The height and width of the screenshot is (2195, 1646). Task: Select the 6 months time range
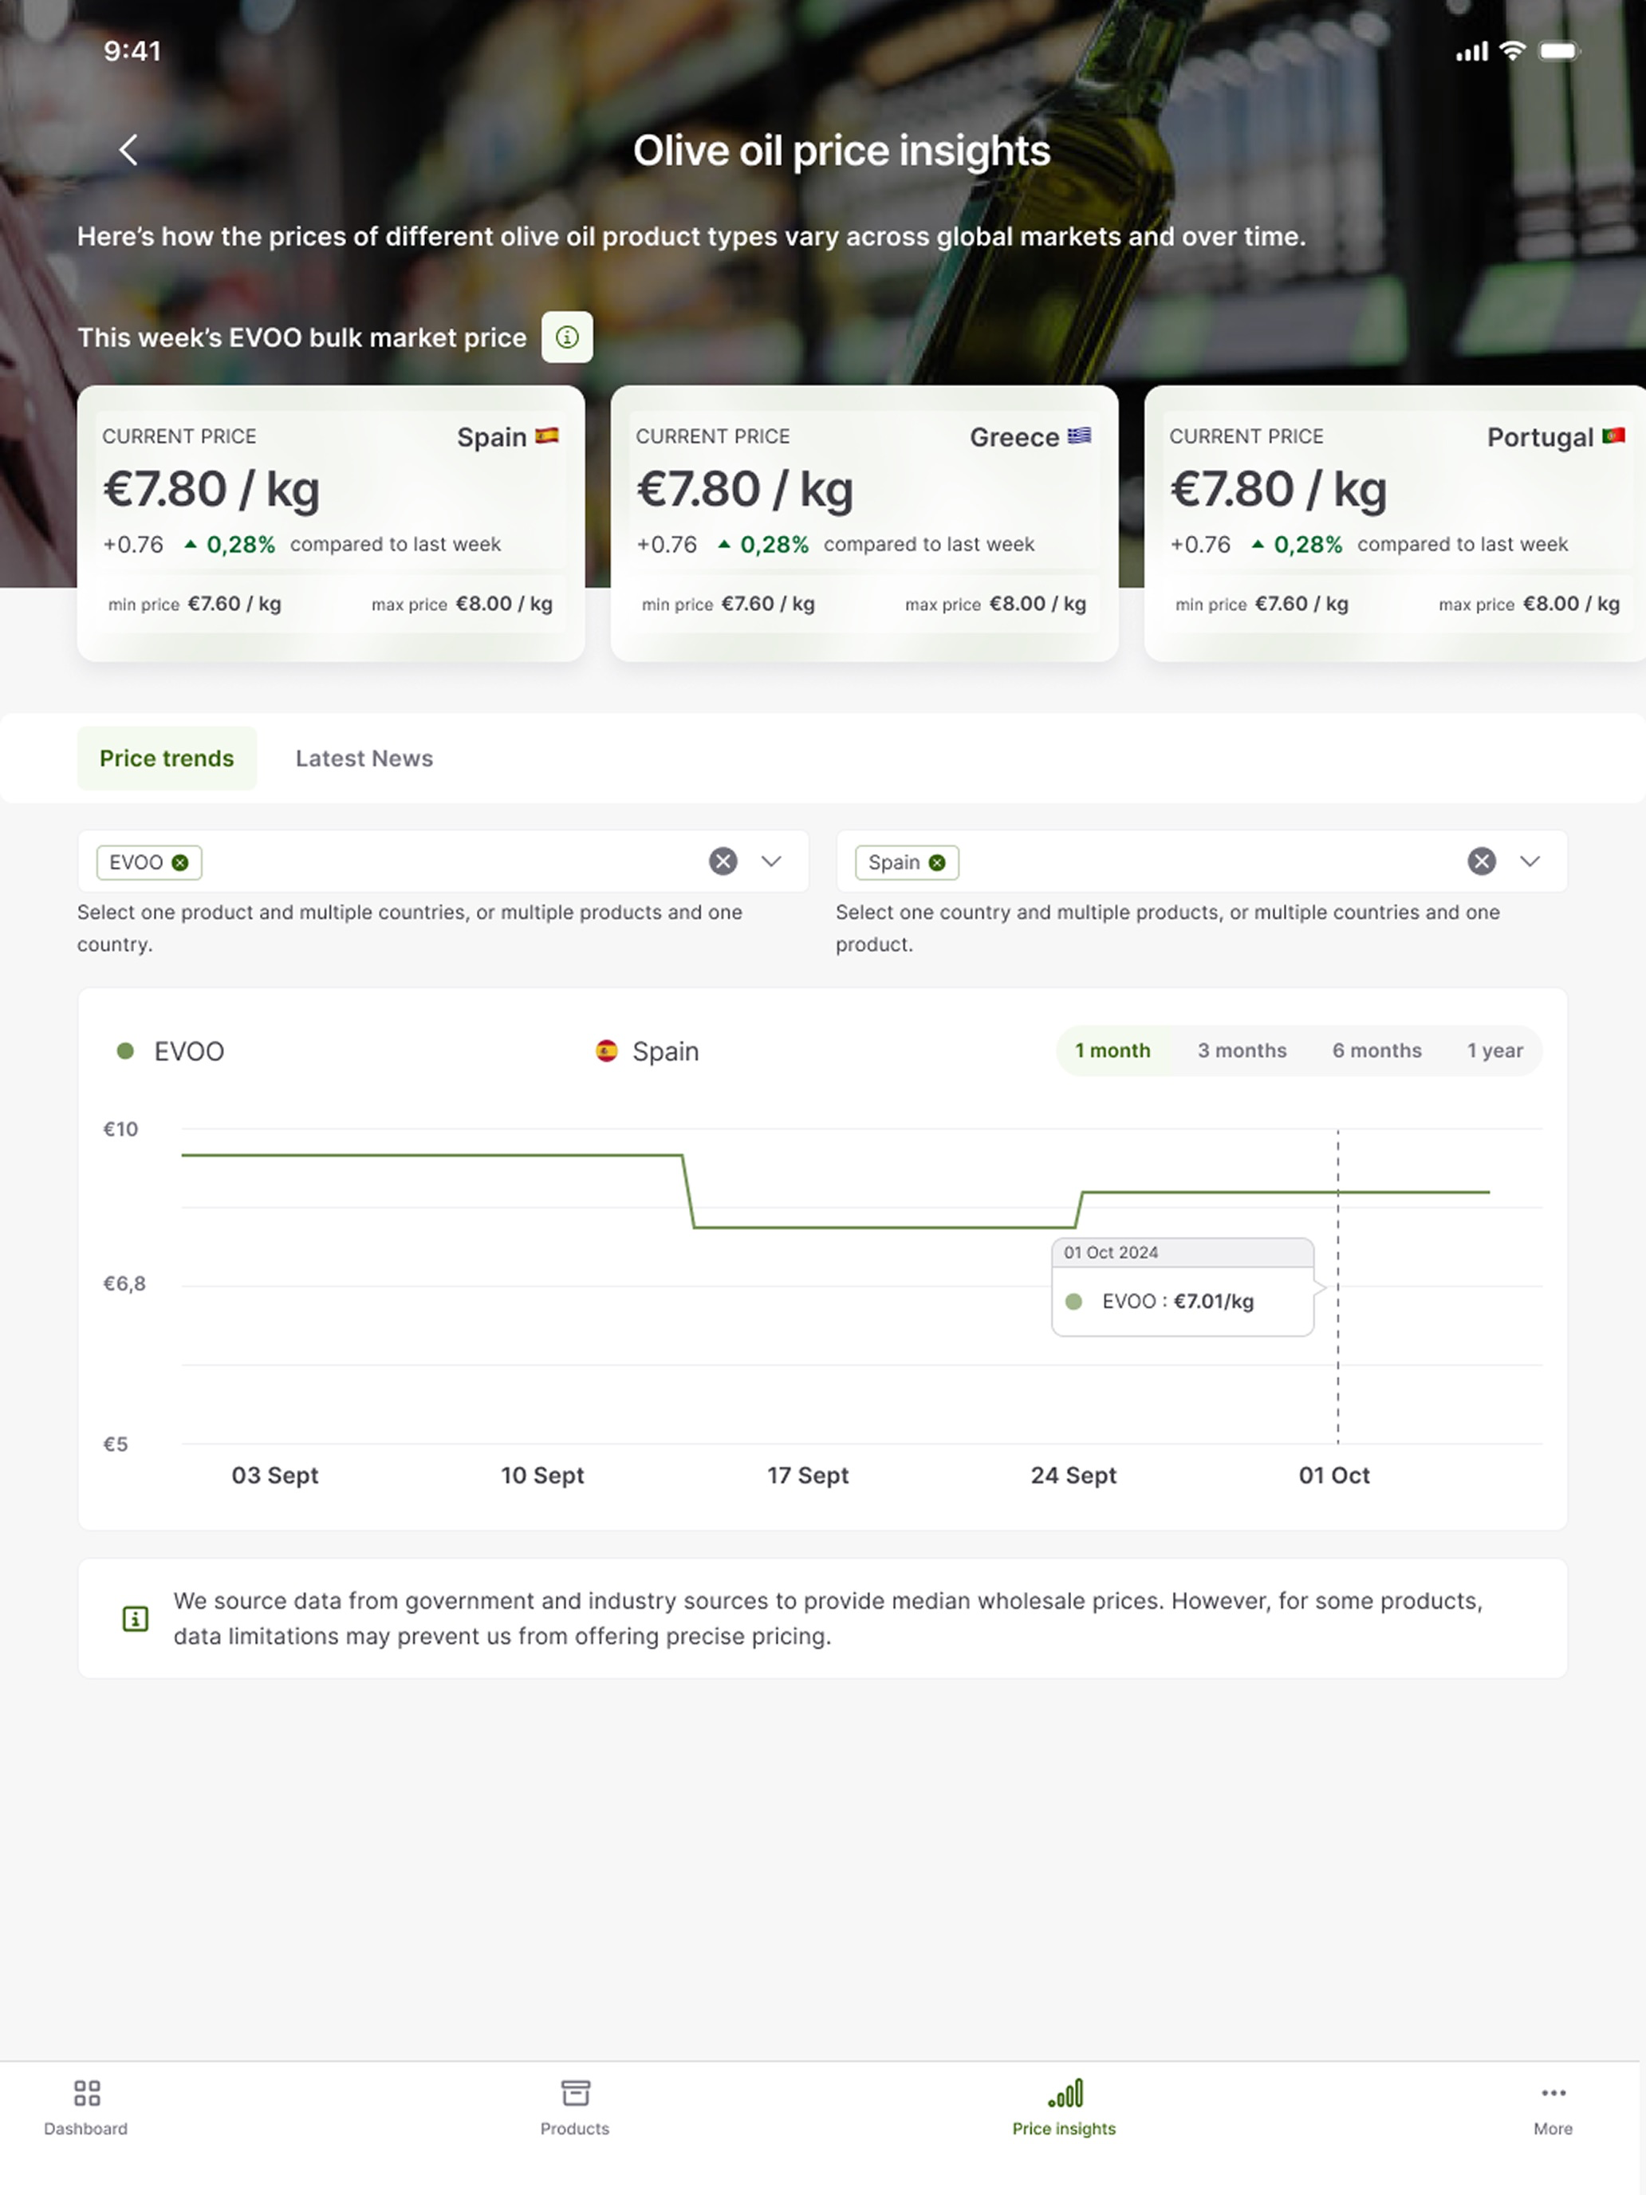coord(1376,1051)
